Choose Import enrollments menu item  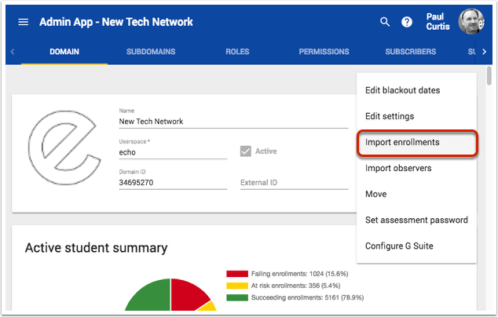point(416,142)
